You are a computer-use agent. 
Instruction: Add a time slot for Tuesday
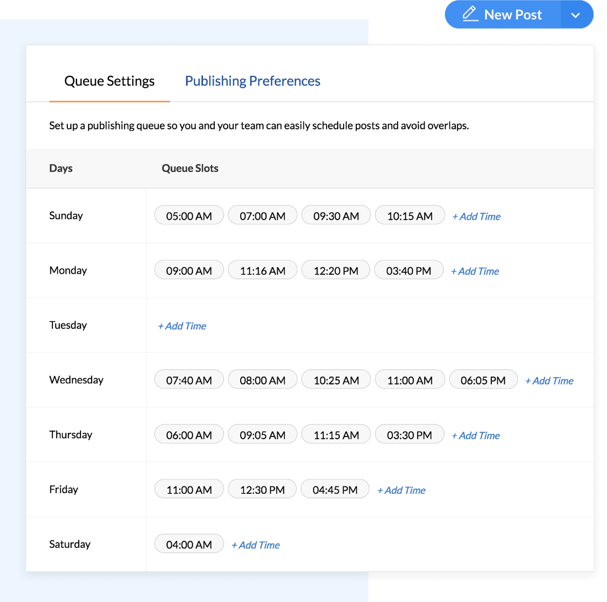coord(182,326)
